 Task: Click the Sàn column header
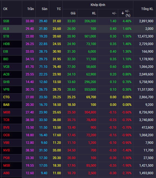tap(44, 9)
